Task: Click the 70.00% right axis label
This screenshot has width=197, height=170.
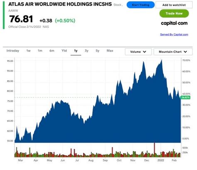Action: (x=186, y=60)
